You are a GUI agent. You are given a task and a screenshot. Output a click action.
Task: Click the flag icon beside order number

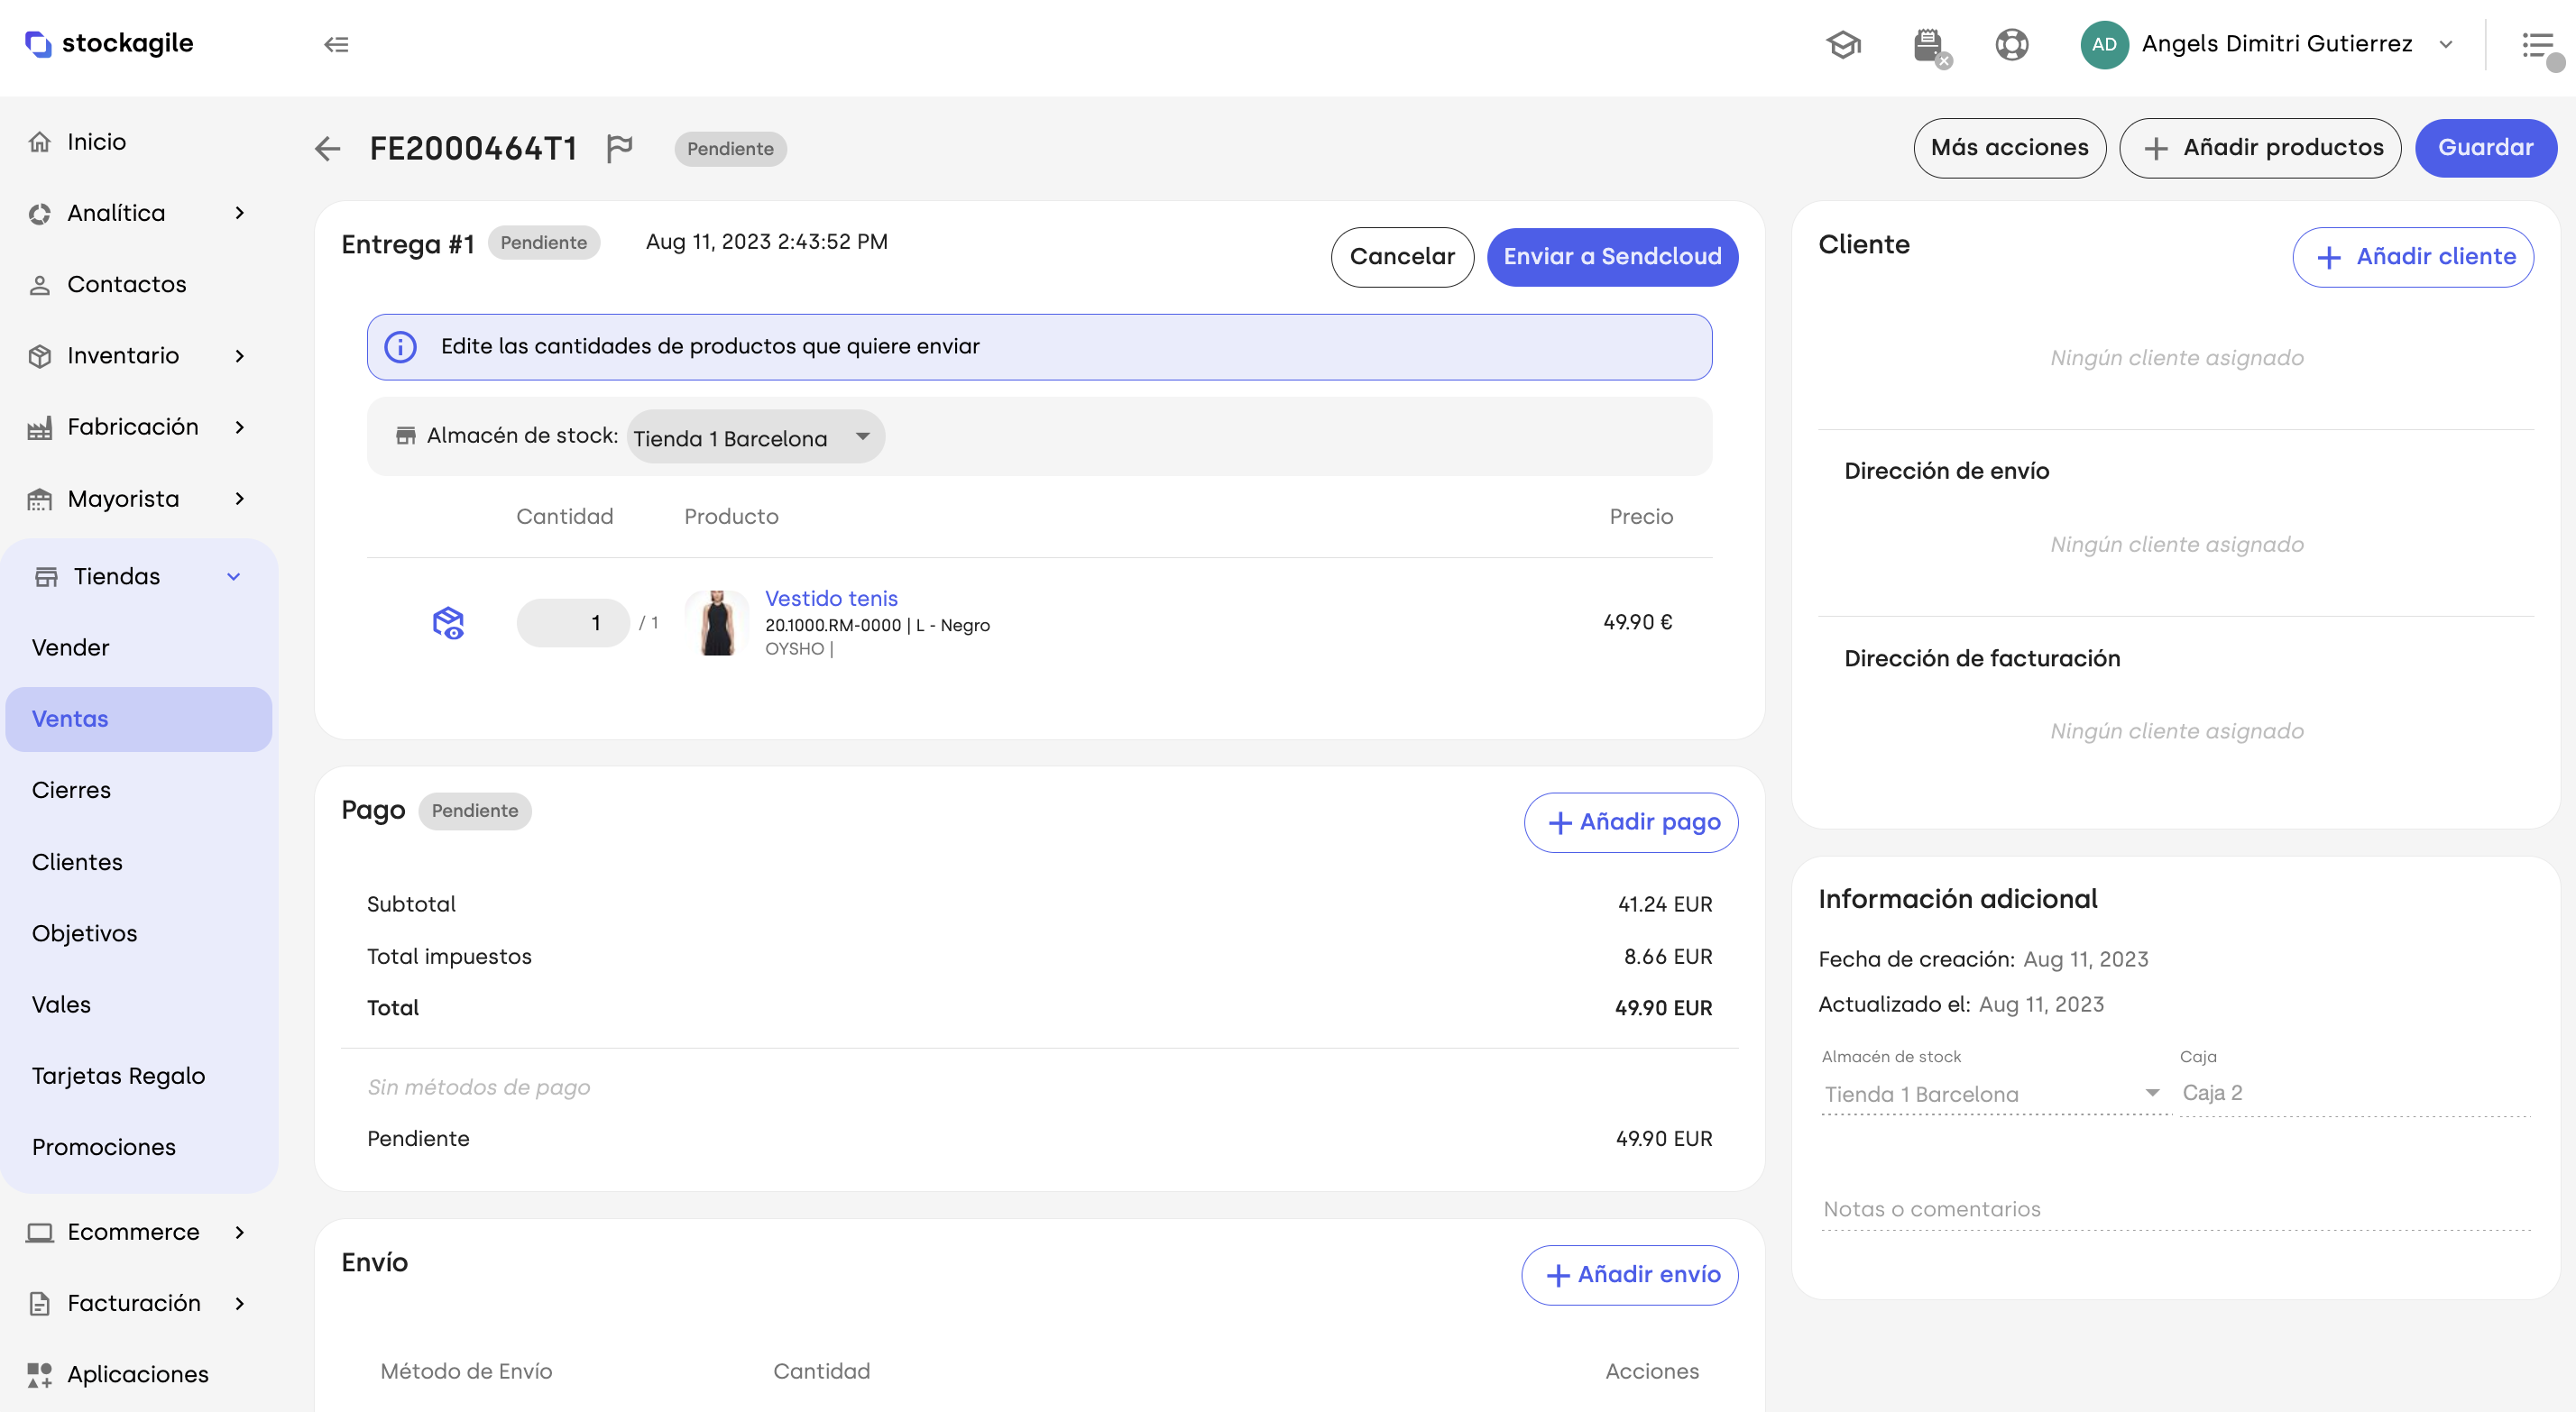620,148
